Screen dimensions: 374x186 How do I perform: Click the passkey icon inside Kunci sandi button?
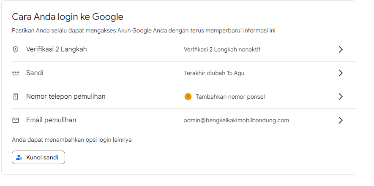pyautogui.click(x=19, y=157)
